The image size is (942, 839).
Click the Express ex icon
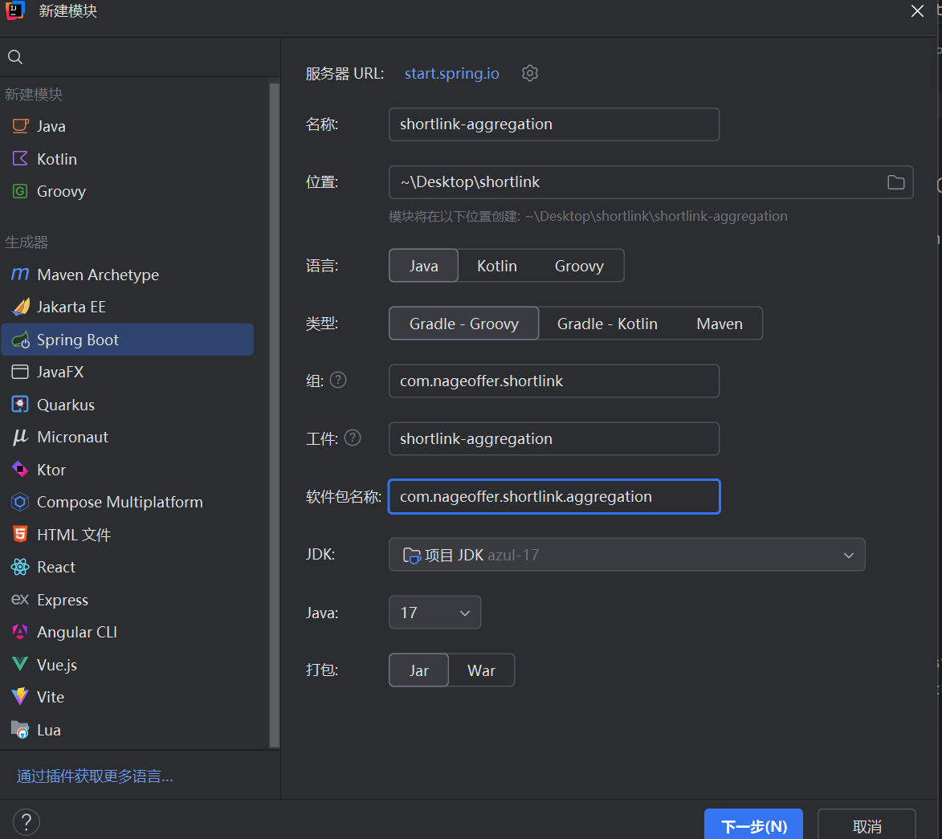coord(20,599)
